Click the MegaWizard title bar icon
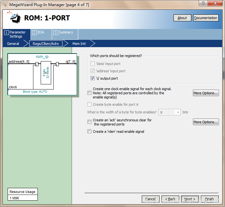The height and width of the screenshot is (207, 225). pyautogui.click(x=5, y=5)
